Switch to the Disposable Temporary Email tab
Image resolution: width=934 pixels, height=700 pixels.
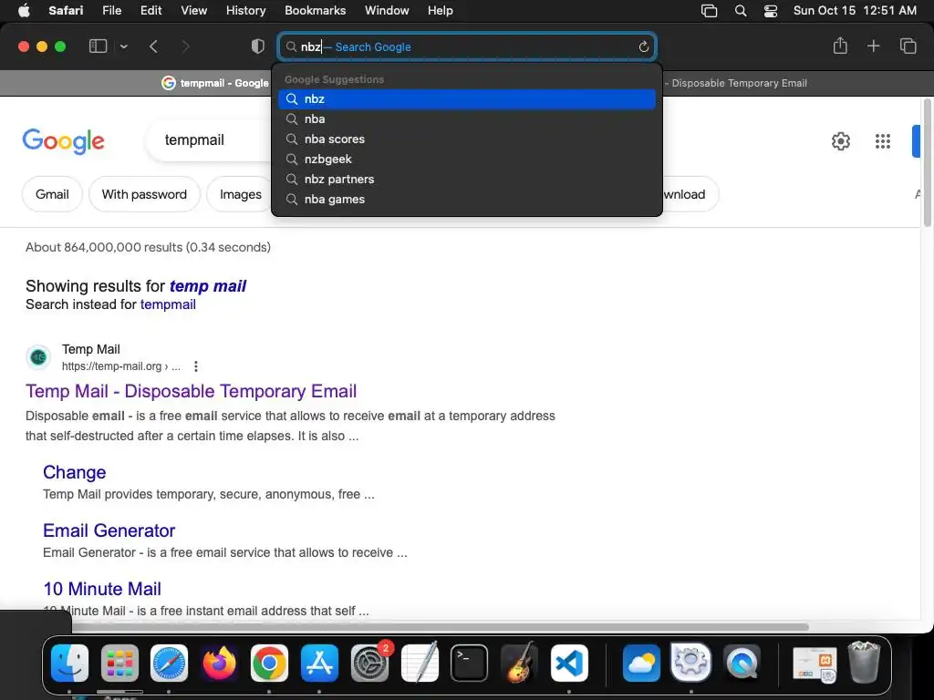click(x=736, y=83)
